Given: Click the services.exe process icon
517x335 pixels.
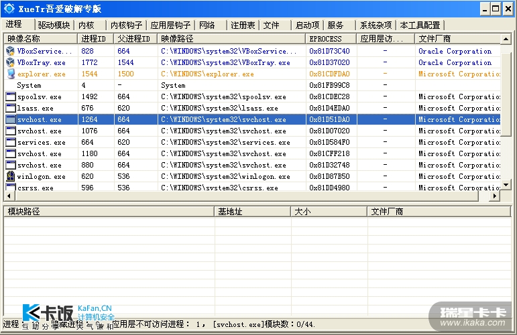Looking at the screenshot, I should (x=10, y=142).
